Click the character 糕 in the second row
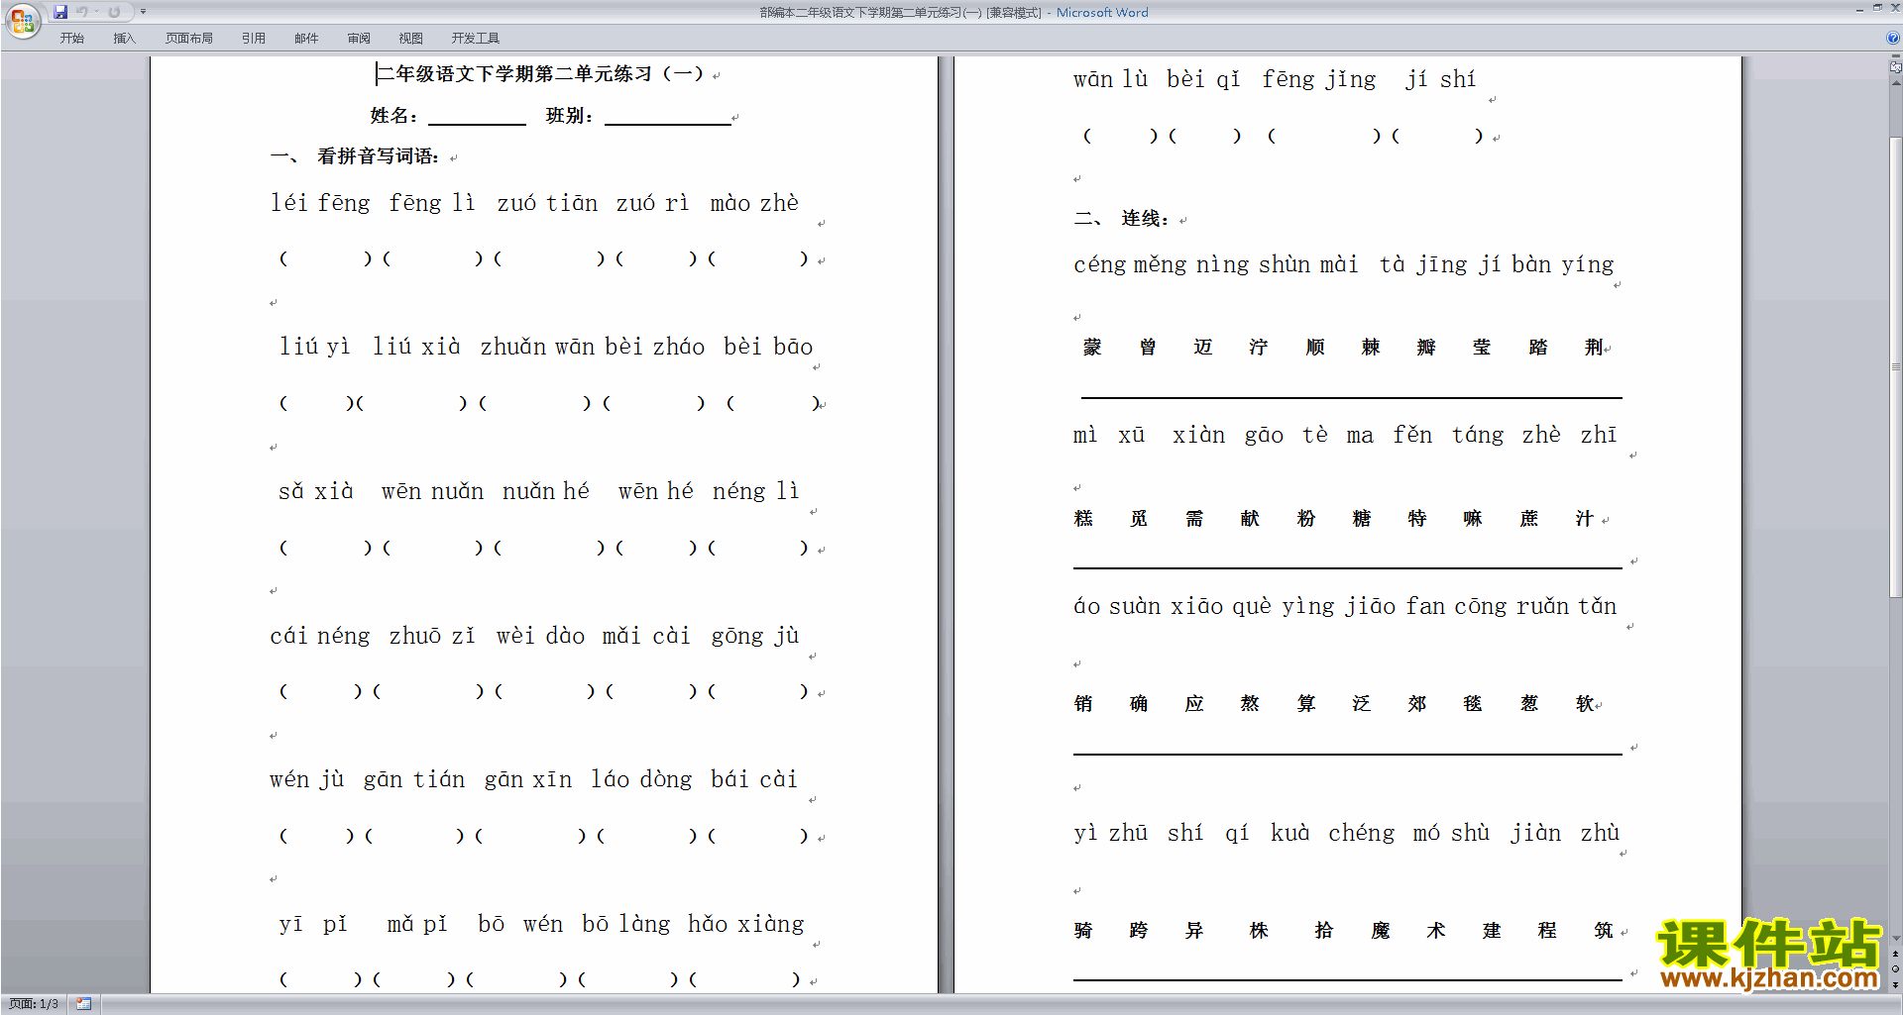 pyautogui.click(x=1083, y=519)
